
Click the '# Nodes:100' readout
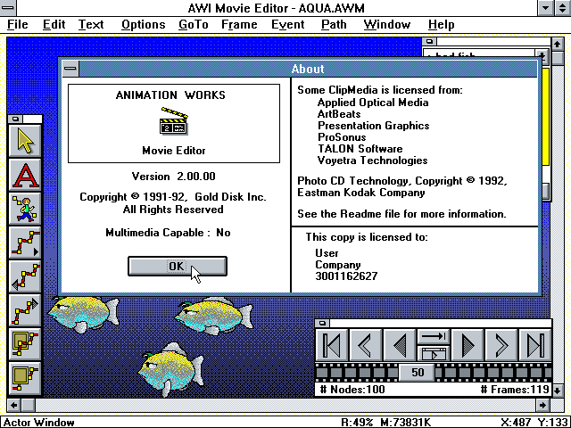[x=352, y=390]
